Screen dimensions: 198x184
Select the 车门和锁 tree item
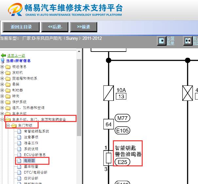[x=25, y=125]
